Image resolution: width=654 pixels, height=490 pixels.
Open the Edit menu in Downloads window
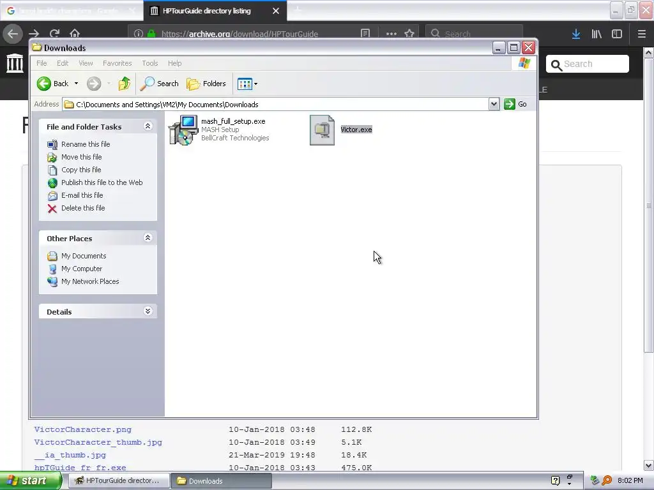(63, 63)
